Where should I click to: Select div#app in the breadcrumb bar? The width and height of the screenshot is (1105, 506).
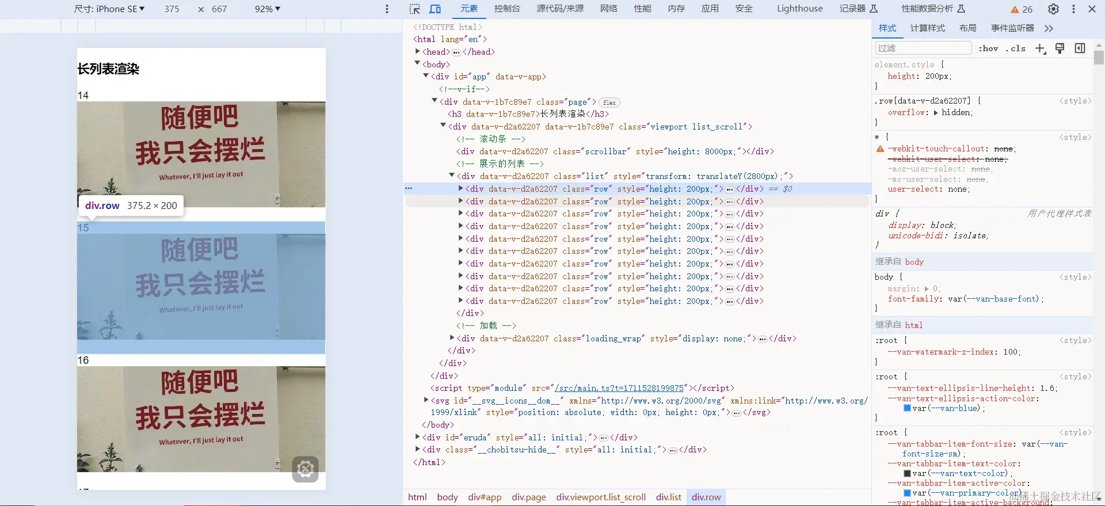[485, 497]
